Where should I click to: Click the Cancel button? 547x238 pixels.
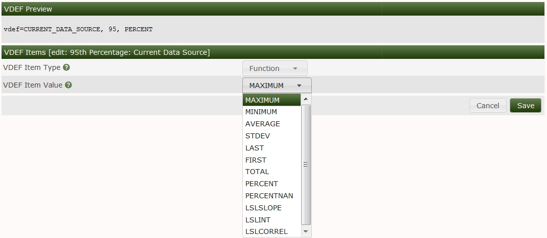click(x=488, y=106)
